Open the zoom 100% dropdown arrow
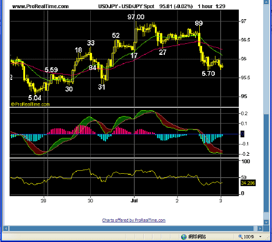The width and height of the screenshot is (272, 242). 260,237
